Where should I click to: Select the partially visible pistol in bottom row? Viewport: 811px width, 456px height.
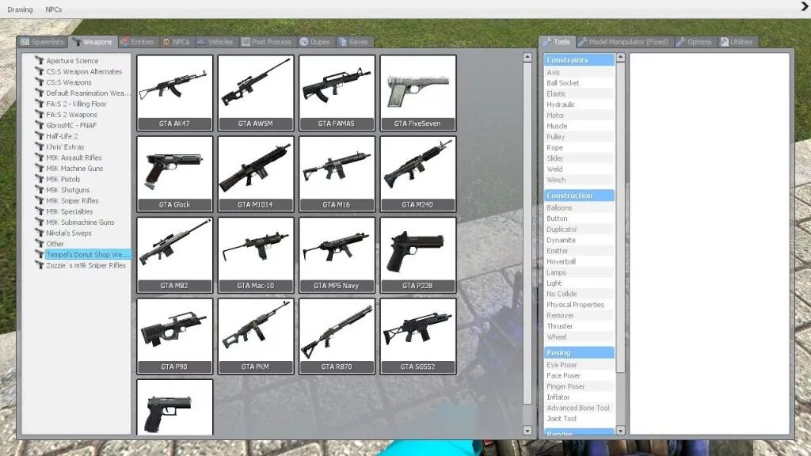pyautogui.click(x=175, y=408)
